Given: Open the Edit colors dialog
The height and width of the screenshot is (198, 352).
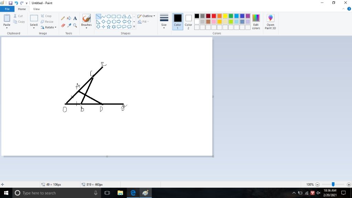Looking at the screenshot, I should click(x=256, y=22).
